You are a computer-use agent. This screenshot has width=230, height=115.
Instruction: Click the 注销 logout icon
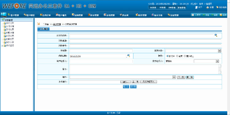(221, 15)
